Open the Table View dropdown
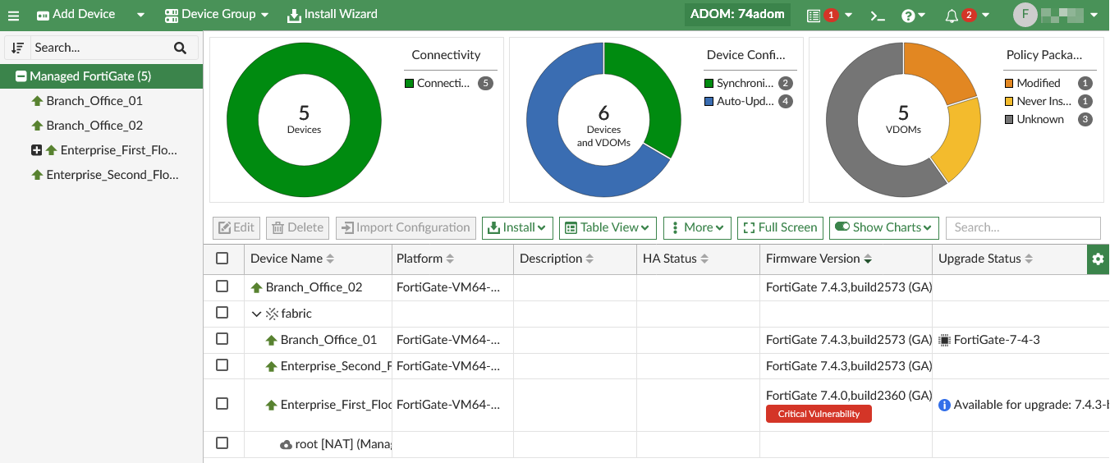The image size is (1110, 463). 608,227
